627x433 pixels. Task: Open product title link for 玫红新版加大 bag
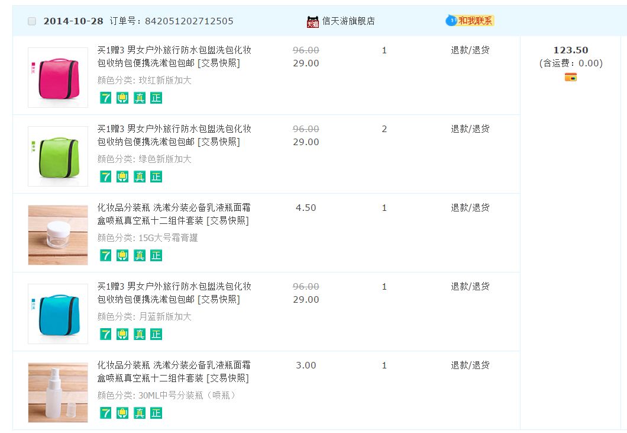pos(174,56)
